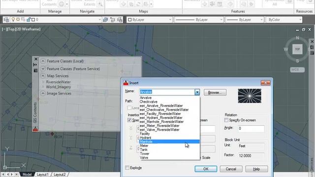The width and height of the screenshot is (315, 177).
Task: Click Browse button in Insert dialog
Action: (215, 92)
